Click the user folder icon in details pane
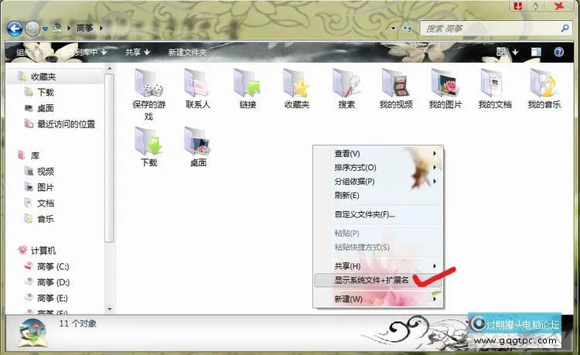 tap(33, 333)
